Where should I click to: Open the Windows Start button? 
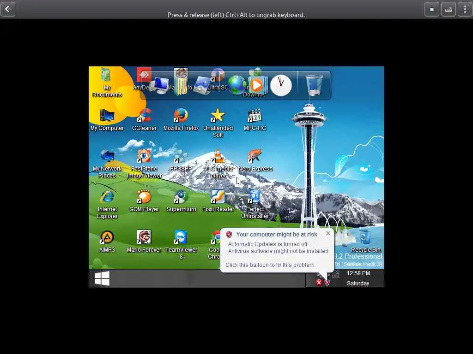(x=102, y=278)
